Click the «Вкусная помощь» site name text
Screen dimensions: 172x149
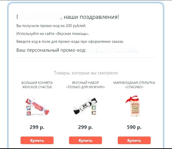point(72,34)
